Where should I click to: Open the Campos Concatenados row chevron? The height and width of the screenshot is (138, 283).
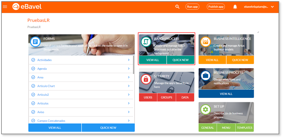click(x=129, y=121)
